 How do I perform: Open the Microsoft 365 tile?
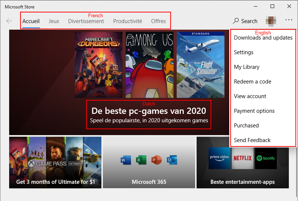(149, 163)
